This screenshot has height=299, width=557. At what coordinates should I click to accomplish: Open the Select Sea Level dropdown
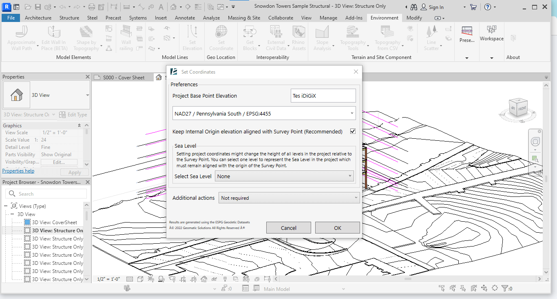pos(284,176)
